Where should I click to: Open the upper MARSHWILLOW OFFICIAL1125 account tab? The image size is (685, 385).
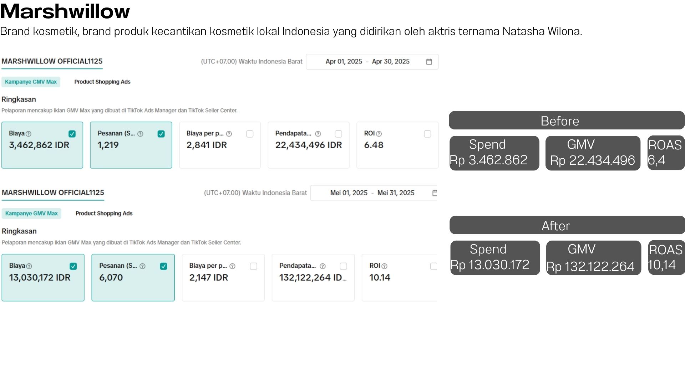tap(52, 61)
